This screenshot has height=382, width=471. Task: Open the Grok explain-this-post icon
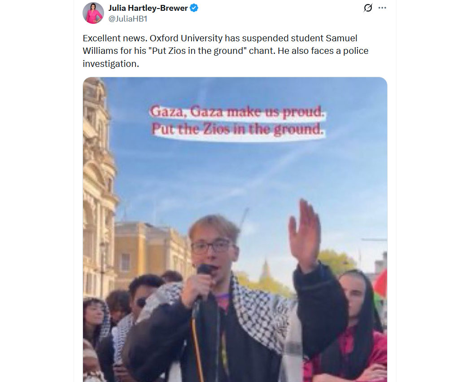pos(368,8)
